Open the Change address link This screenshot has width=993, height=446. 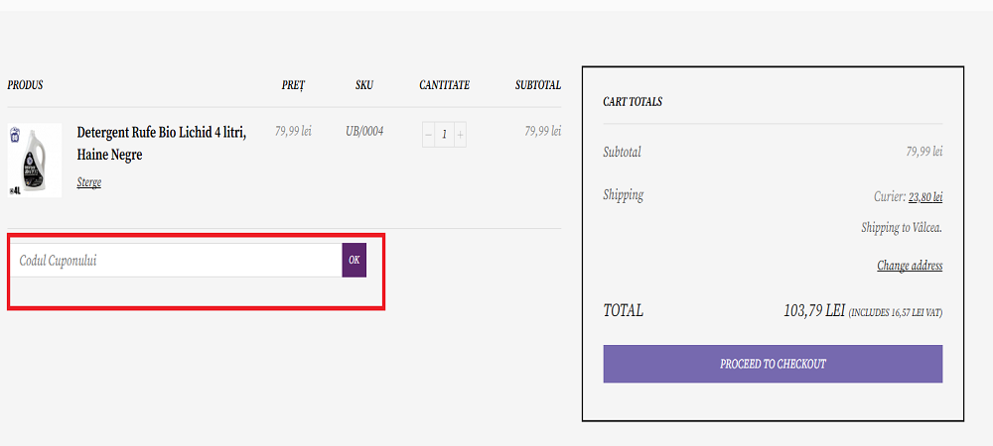[x=910, y=266]
